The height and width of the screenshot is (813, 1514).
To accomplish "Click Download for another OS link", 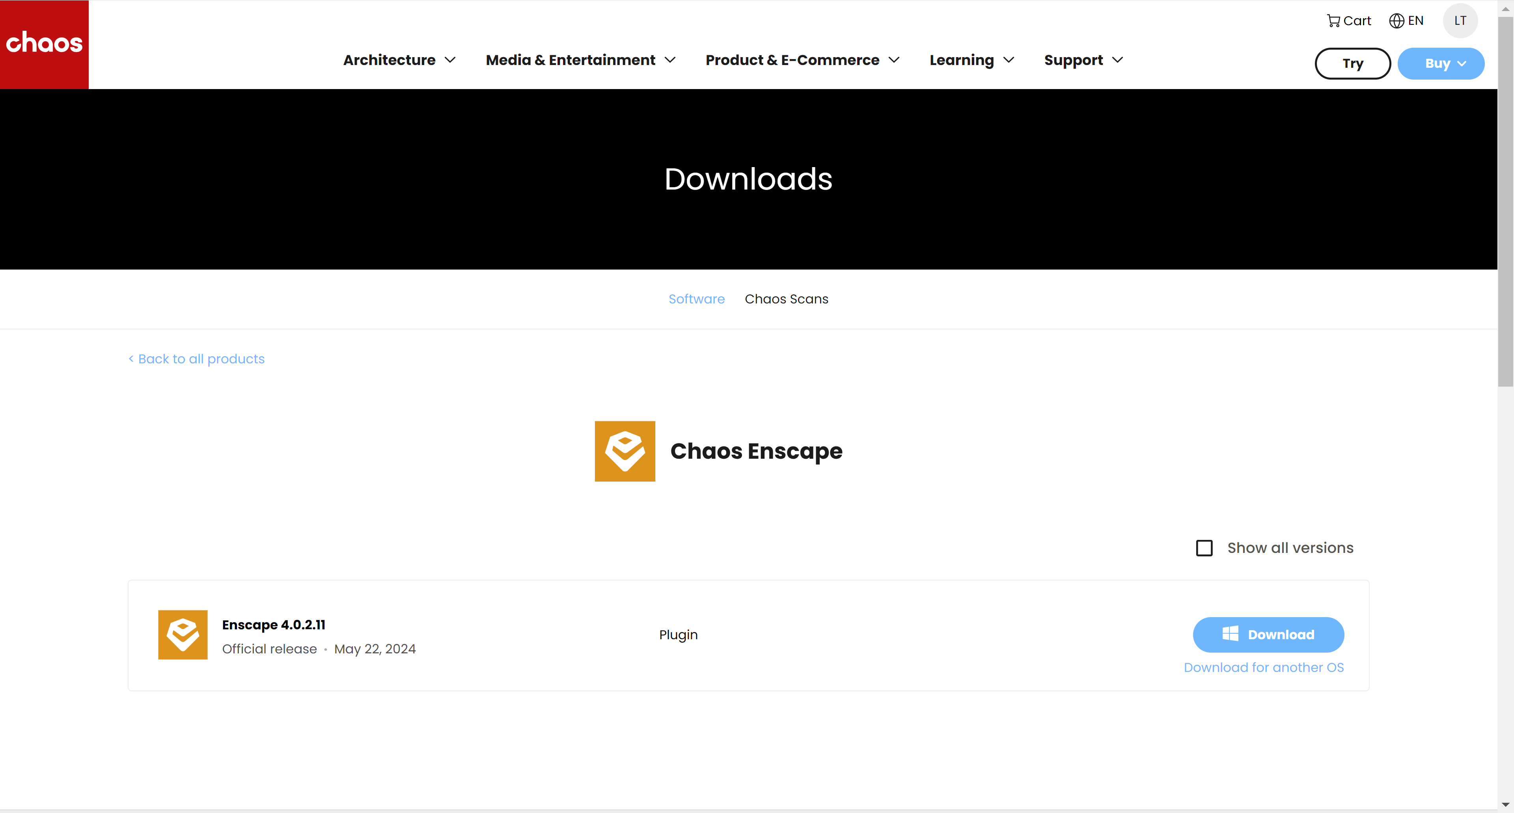I will point(1264,667).
